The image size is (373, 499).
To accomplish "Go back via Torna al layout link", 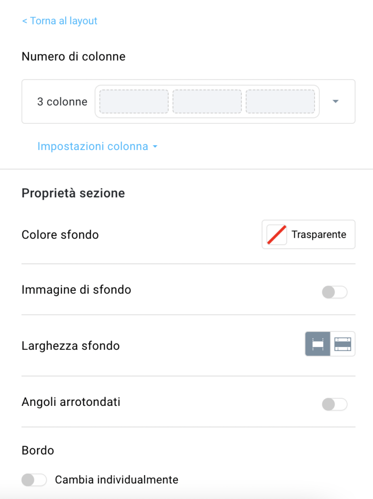I will pos(59,21).
